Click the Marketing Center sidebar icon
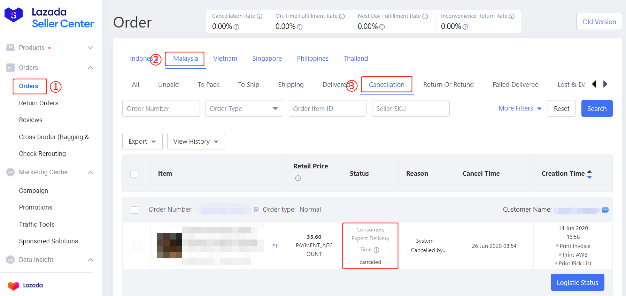The height and width of the screenshot is (296, 626). coord(10,172)
